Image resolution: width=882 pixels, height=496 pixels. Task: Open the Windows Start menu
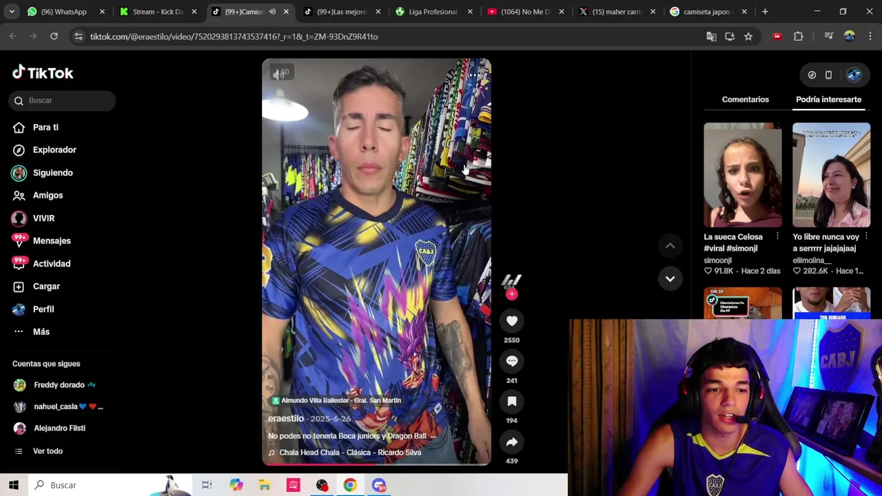[x=14, y=485]
